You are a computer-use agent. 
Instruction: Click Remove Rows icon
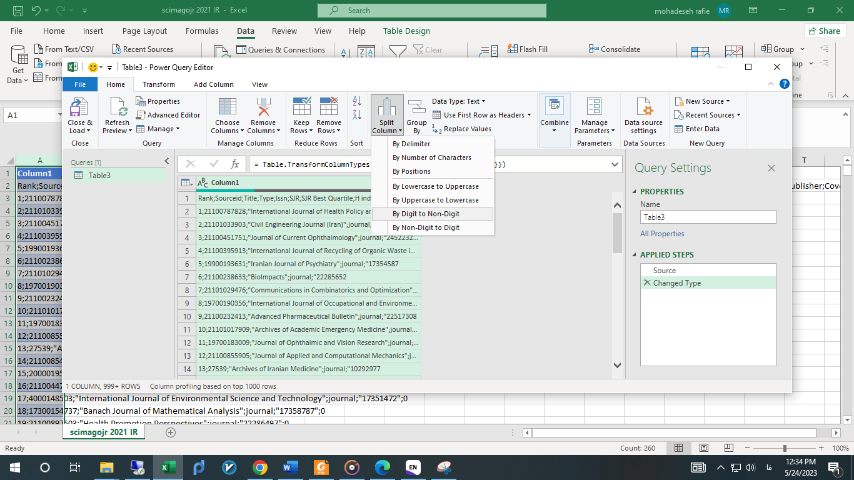pos(328,106)
